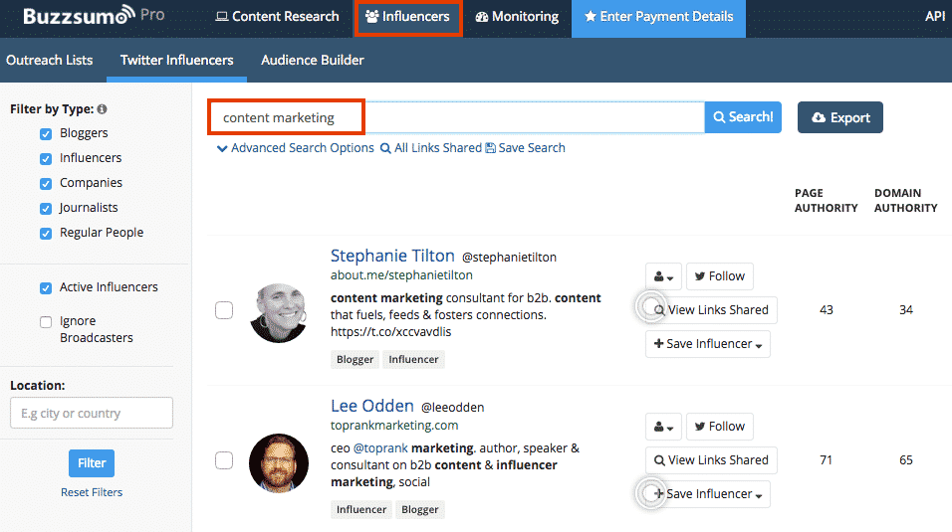Open Stephanie Tilton's profile photo
The image size is (952, 532).
279,312
